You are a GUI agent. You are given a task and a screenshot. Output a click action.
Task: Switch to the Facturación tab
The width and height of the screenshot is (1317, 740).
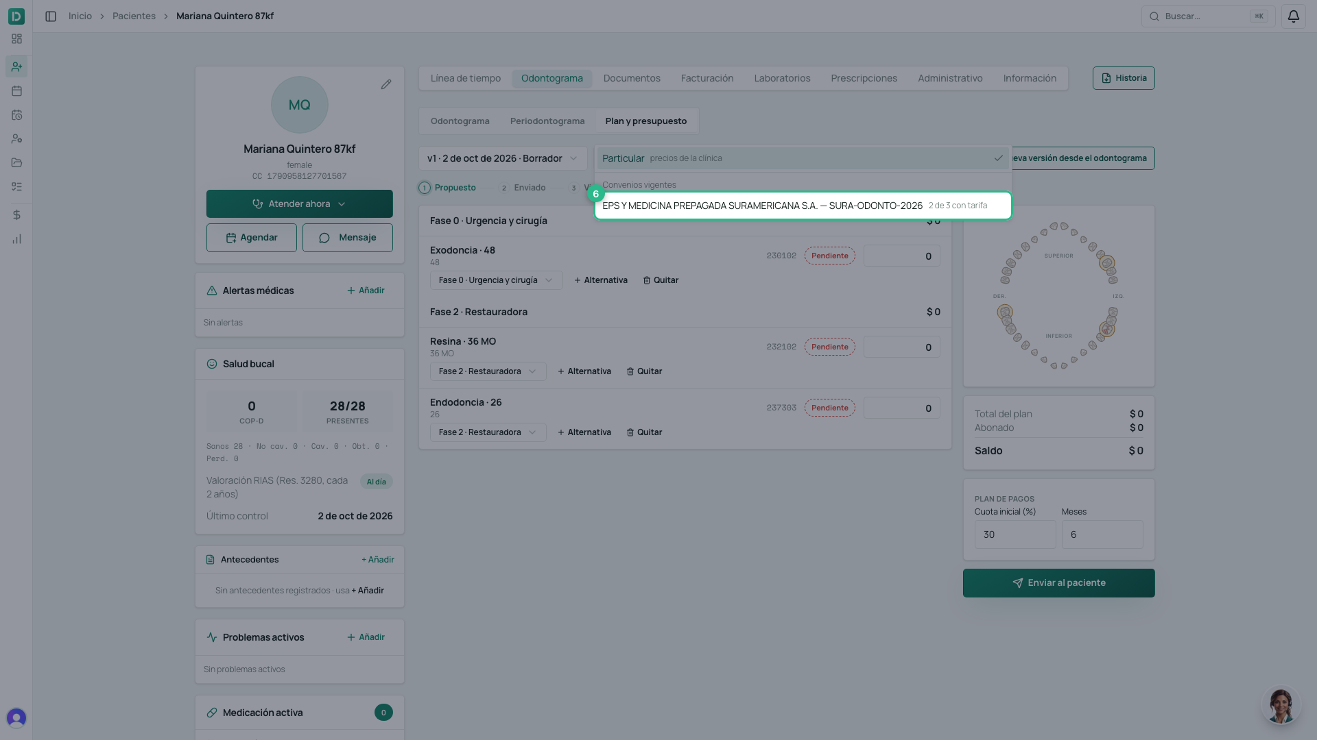tap(707, 78)
